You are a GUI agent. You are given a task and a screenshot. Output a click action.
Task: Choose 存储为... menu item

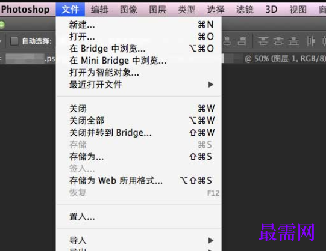click(x=139, y=157)
